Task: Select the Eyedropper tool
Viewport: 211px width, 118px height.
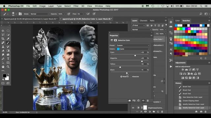Action: point(8,39)
